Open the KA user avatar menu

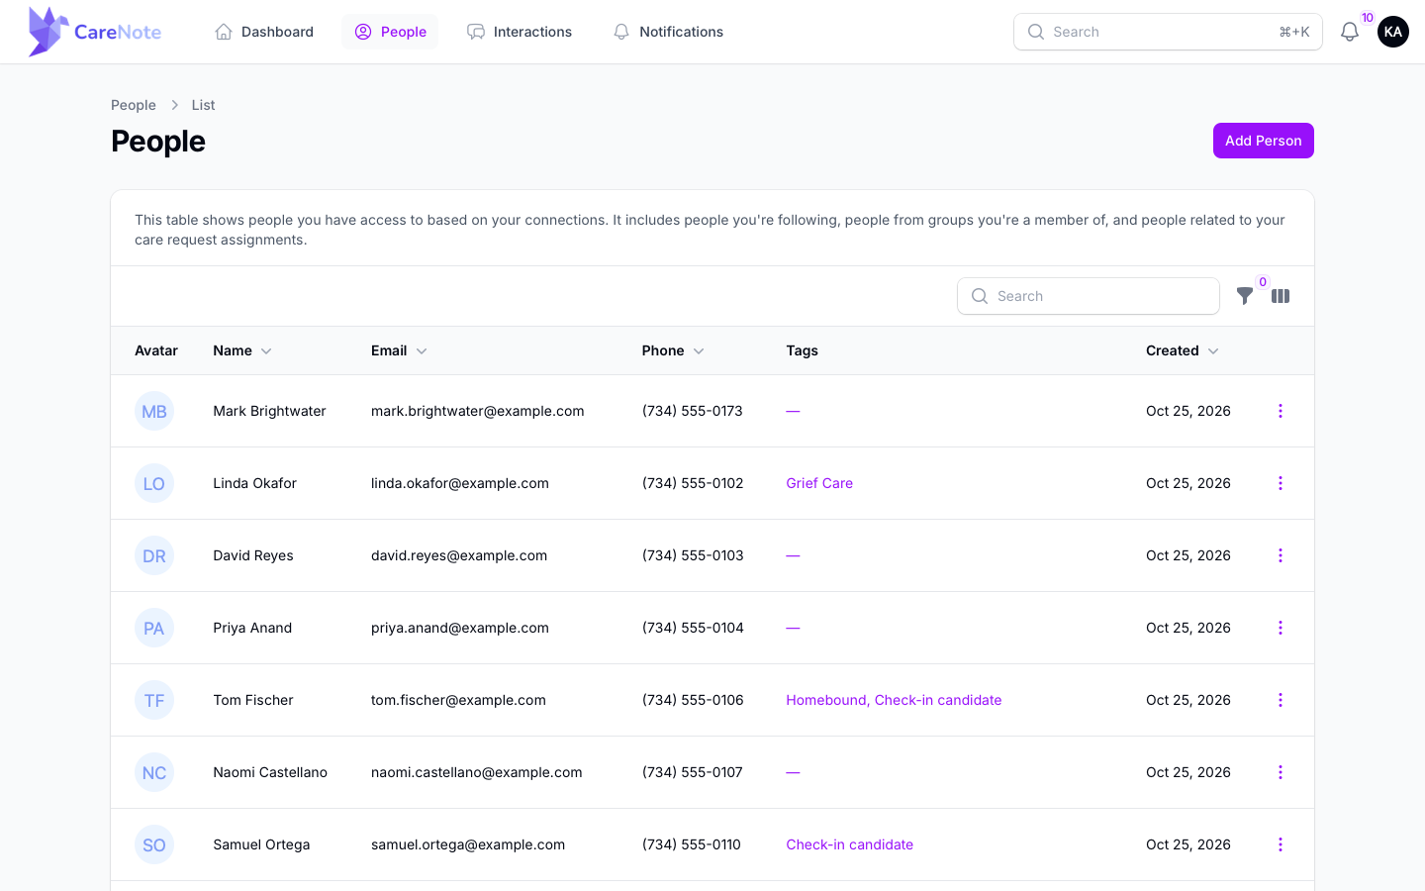coord(1393,32)
